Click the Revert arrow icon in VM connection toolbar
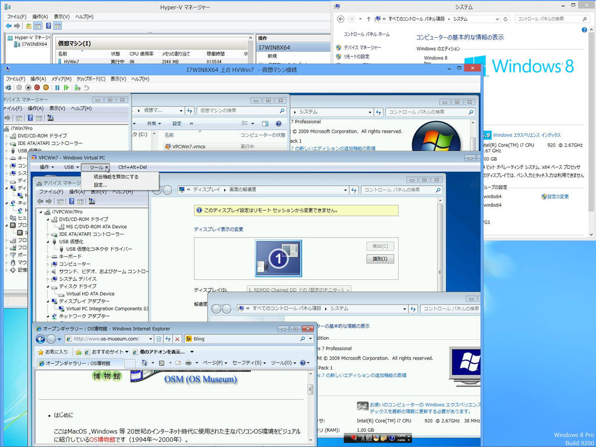 87,87
